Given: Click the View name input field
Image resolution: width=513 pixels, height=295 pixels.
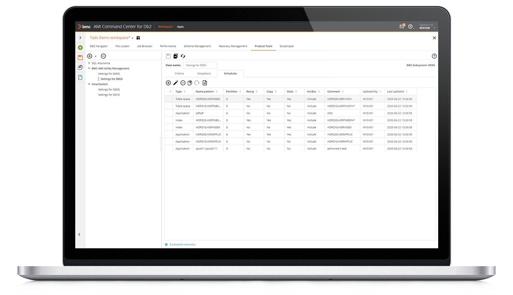Looking at the screenshot, I should click(x=200, y=65).
